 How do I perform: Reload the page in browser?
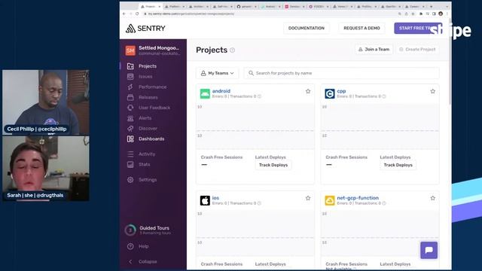pos(137,14)
